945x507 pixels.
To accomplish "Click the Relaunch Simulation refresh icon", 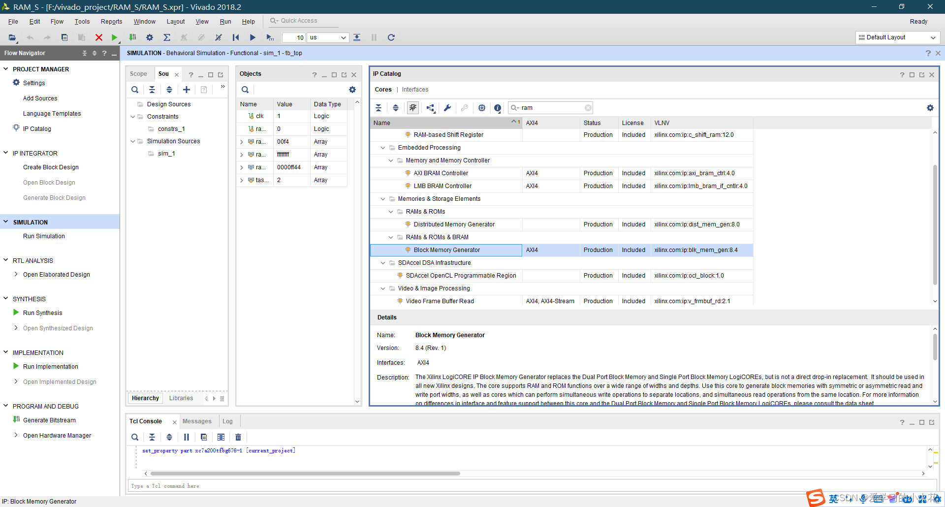I will [391, 37].
